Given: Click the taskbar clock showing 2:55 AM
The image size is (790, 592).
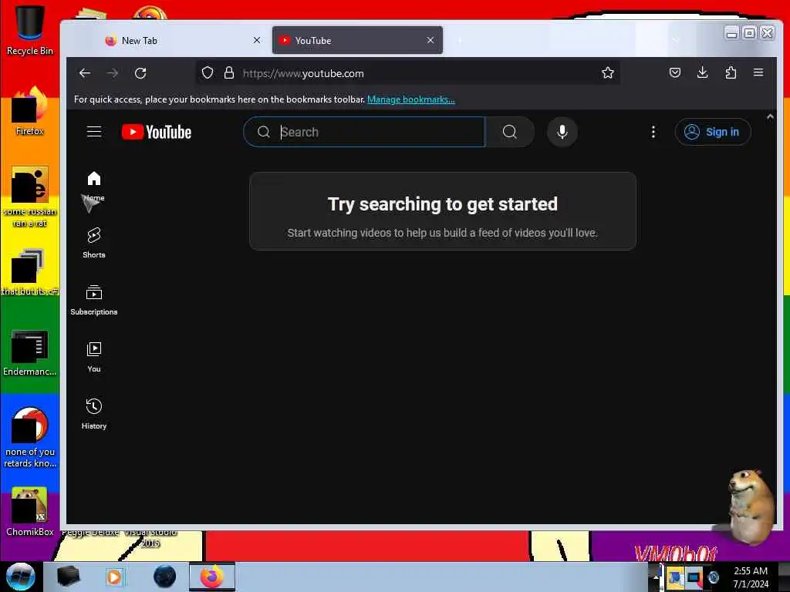Looking at the screenshot, I should coord(751,577).
